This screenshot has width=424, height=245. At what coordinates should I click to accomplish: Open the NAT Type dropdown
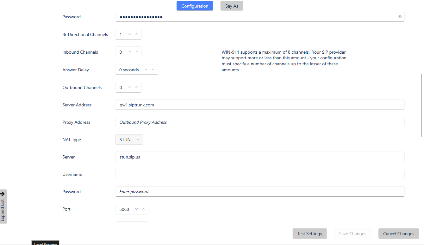(138, 139)
